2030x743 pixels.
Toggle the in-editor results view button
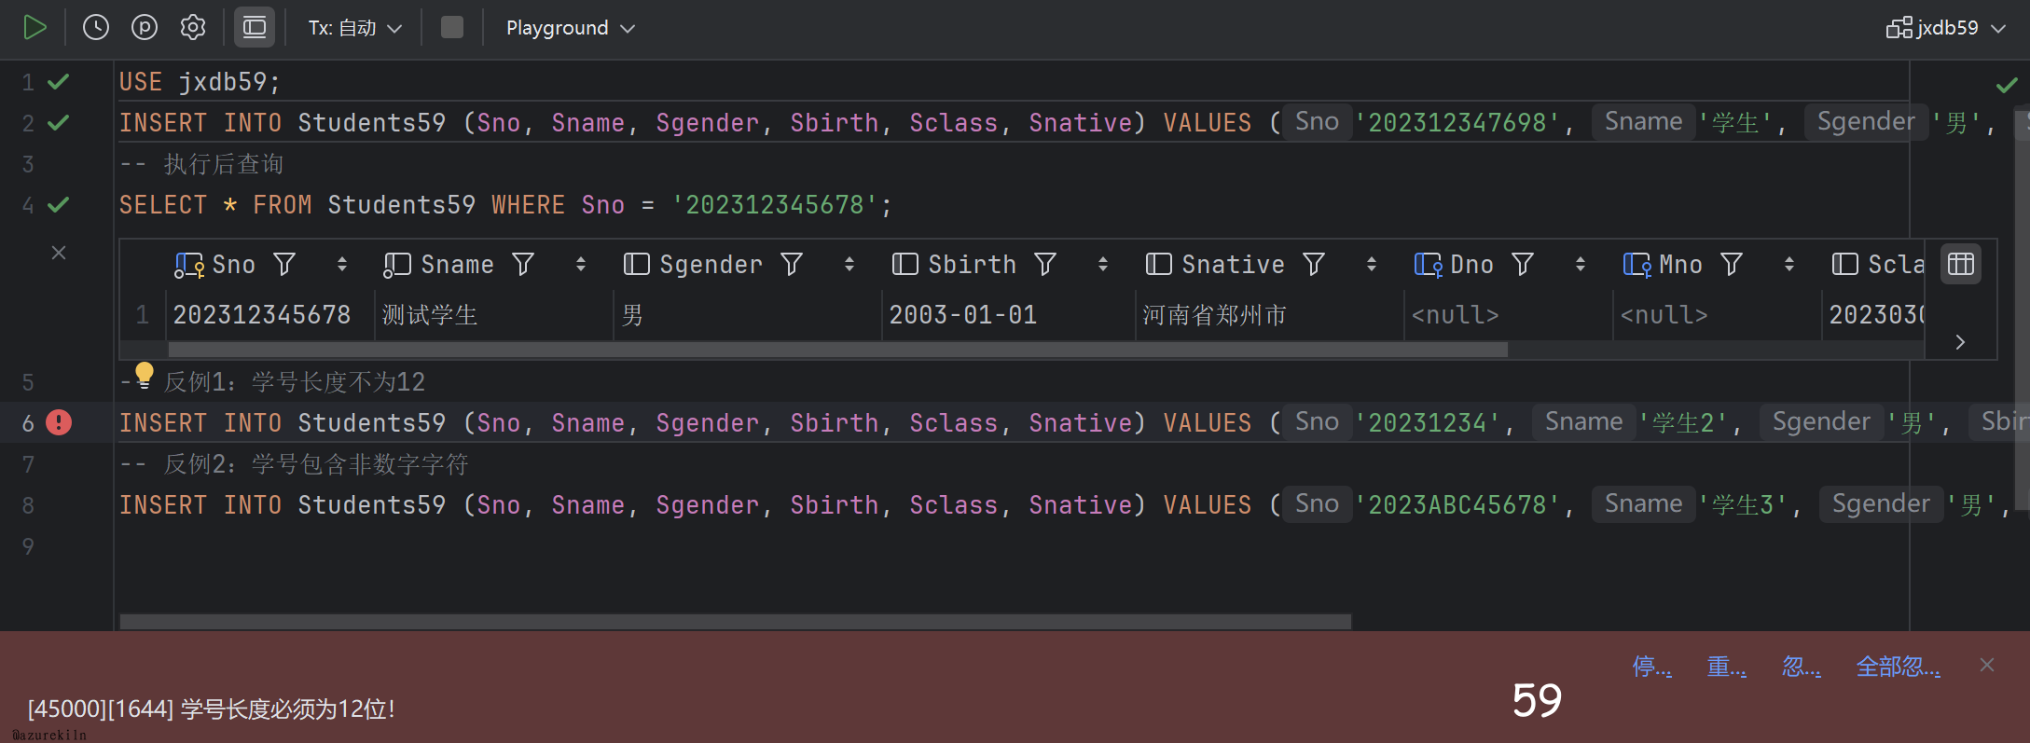coord(254,28)
